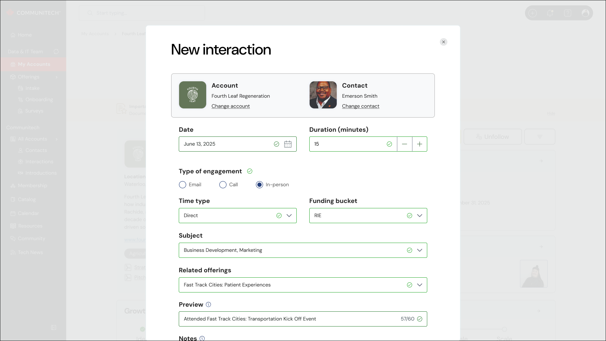
Task: Increase duration with the plus button
Action: [420, 144]
